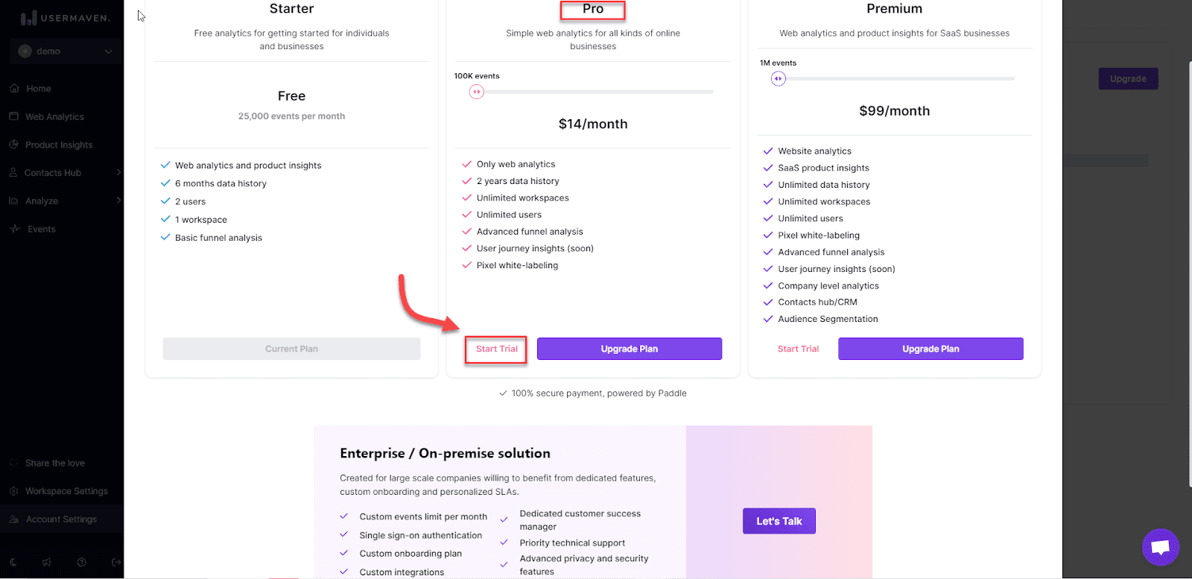The image size is (1192, 579).
Task: Open the demo workspace dropdown
Action: pos(66,51)
